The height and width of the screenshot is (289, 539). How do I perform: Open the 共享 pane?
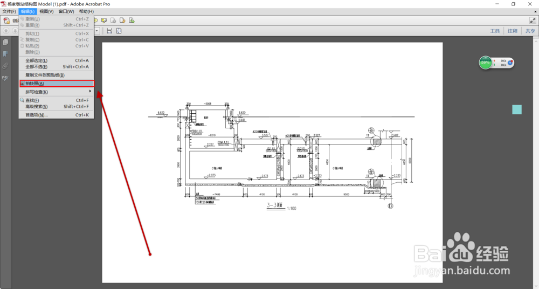[530, 31]
